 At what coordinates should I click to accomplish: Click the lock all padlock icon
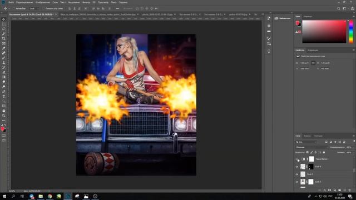coord(324,152)
